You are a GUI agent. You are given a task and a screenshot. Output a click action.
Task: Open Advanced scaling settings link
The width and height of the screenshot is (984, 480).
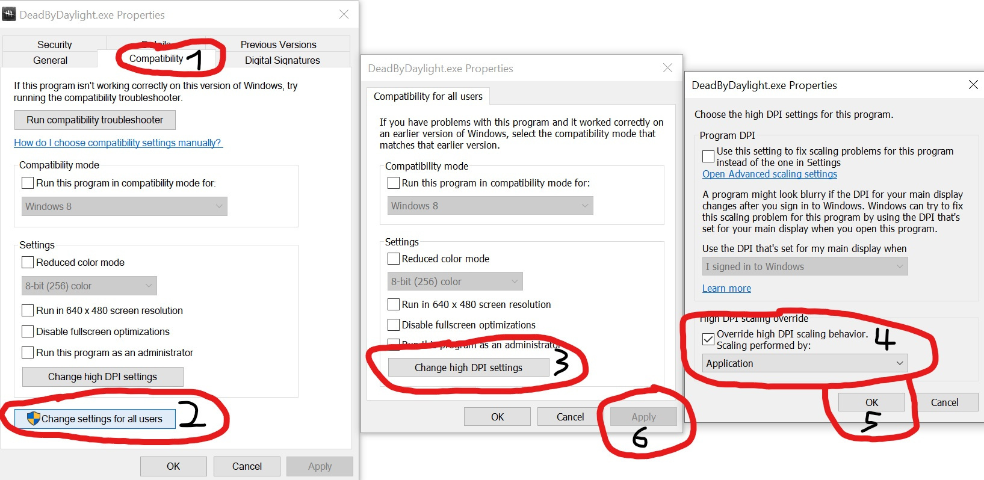(770, 174)
